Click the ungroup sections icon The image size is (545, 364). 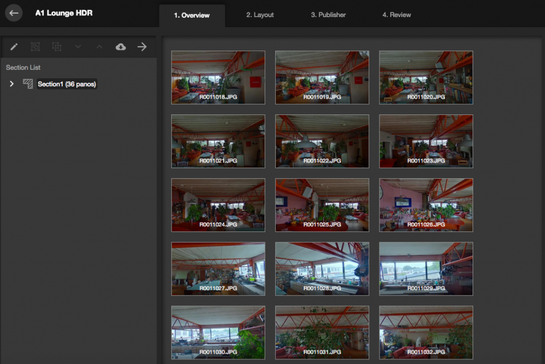[x=56, y=47]
